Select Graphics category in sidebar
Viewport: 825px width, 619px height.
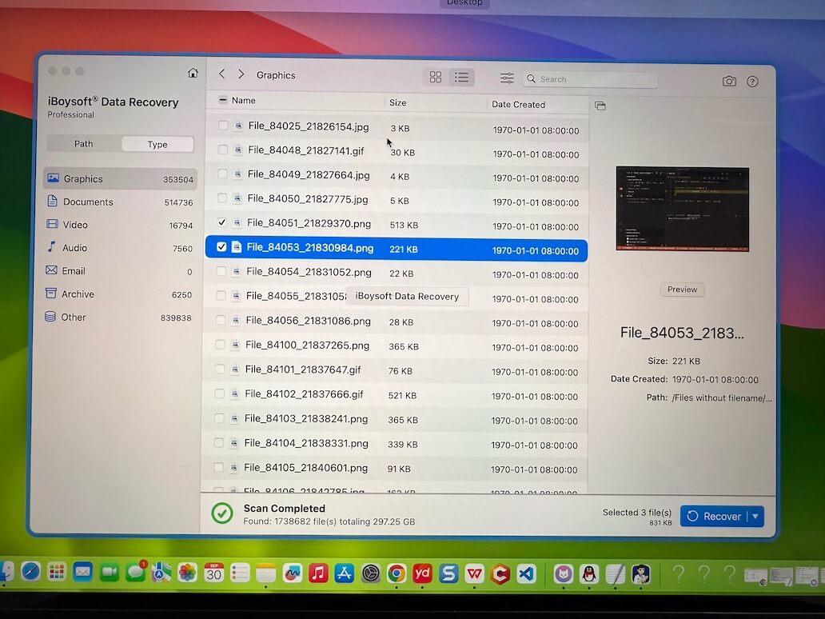click(x=121, y=179)
